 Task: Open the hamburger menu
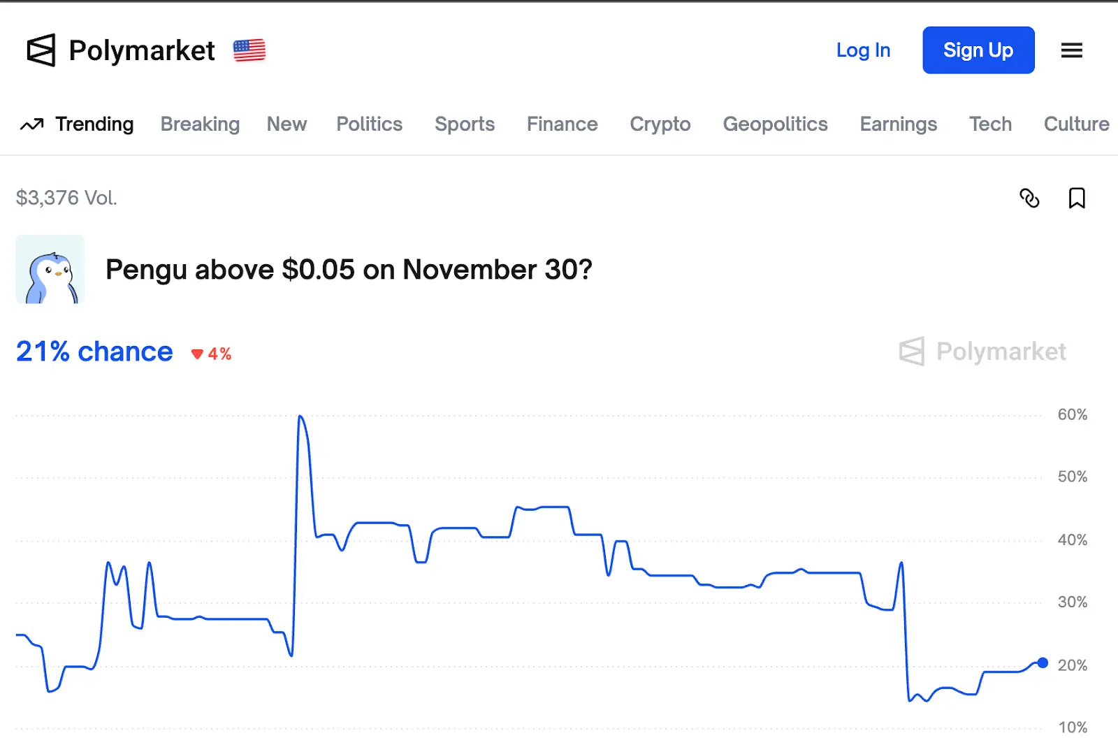(1071, 50)
